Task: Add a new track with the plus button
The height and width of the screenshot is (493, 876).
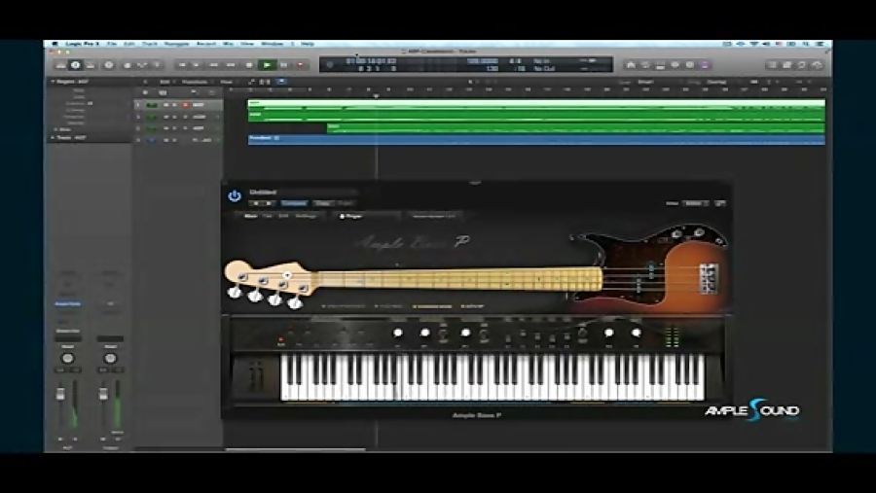Action: pos(145,92)
